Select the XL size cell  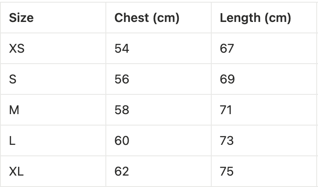coord(16,171)
